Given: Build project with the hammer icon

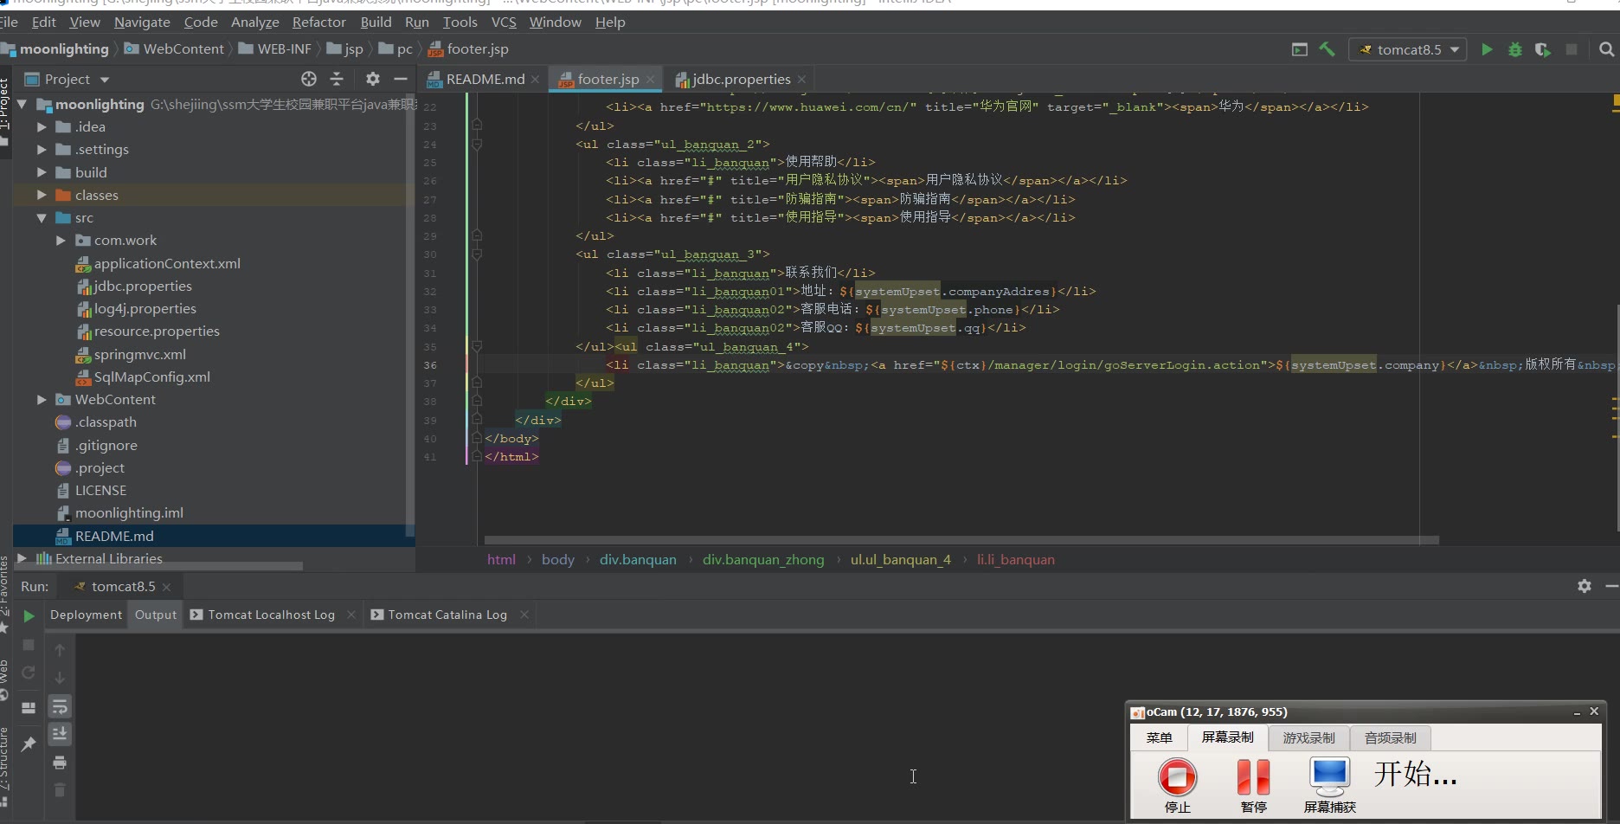Looking at the screenshot, I should tap(1327, 49).
